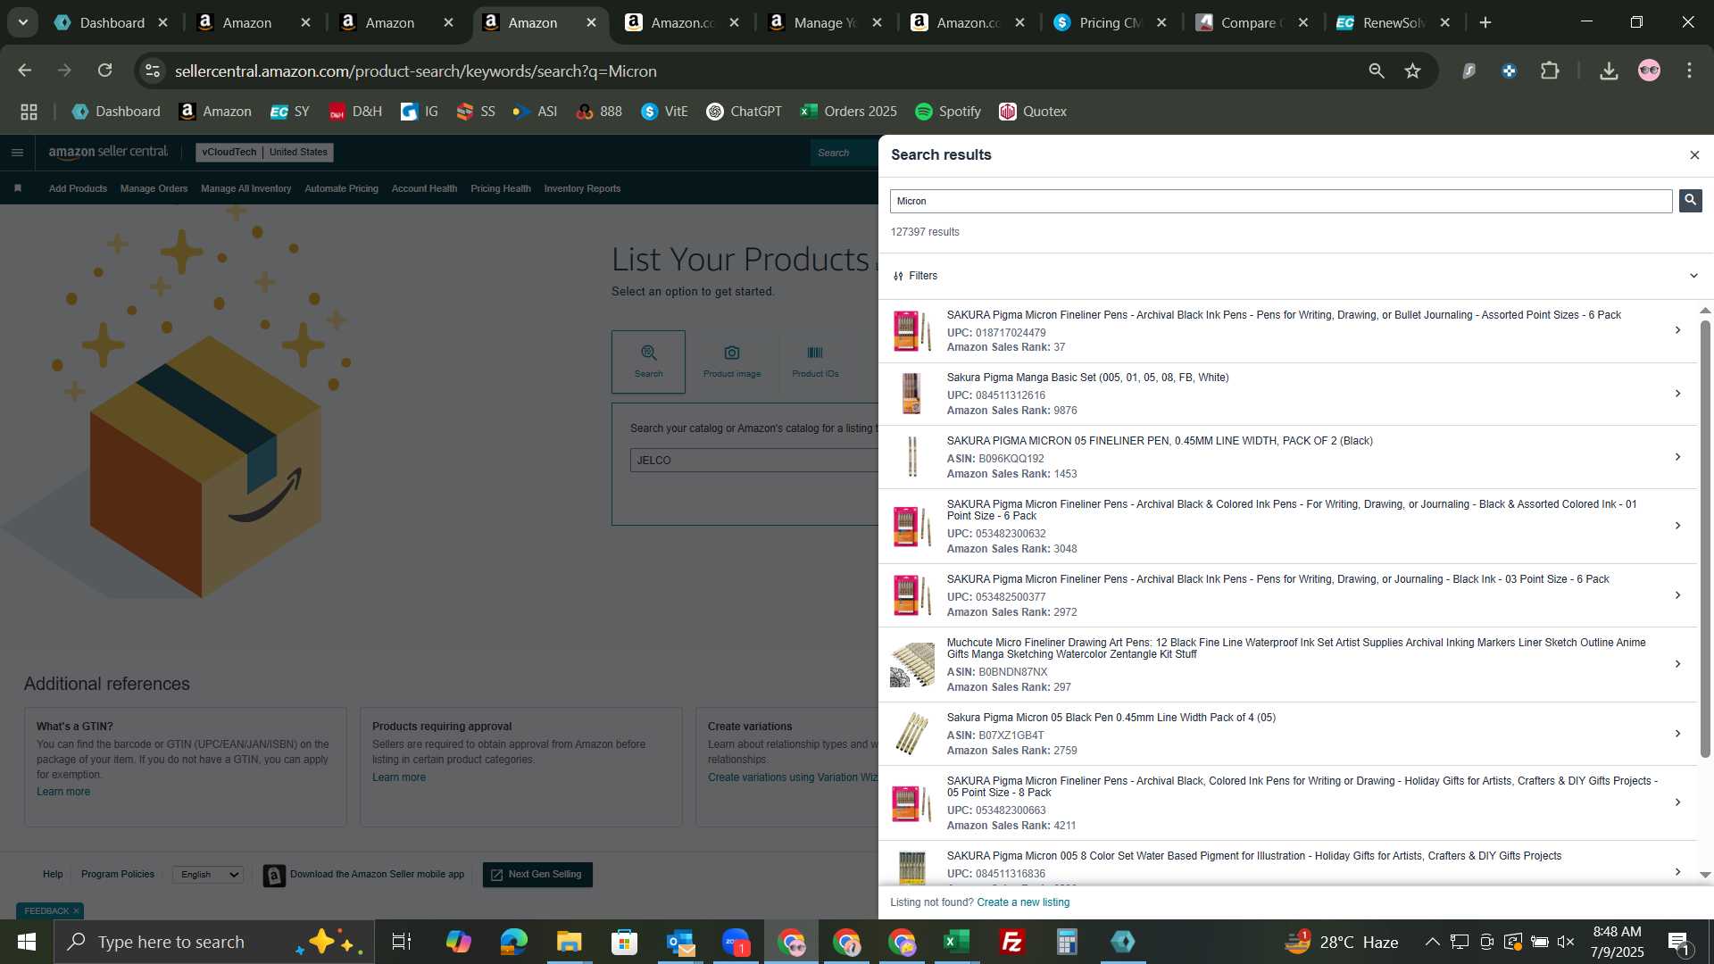The height and width of the screenshot is (964, 1714).
Task: Open FileZilla from the taskbar
Action: click(1011, 942)
